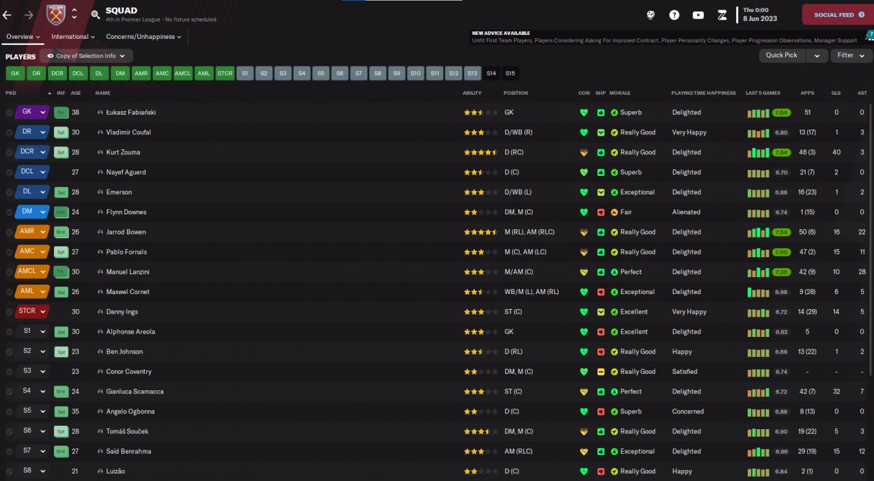Select the green STCR position slot chip
874x481 pixels.
225,74
